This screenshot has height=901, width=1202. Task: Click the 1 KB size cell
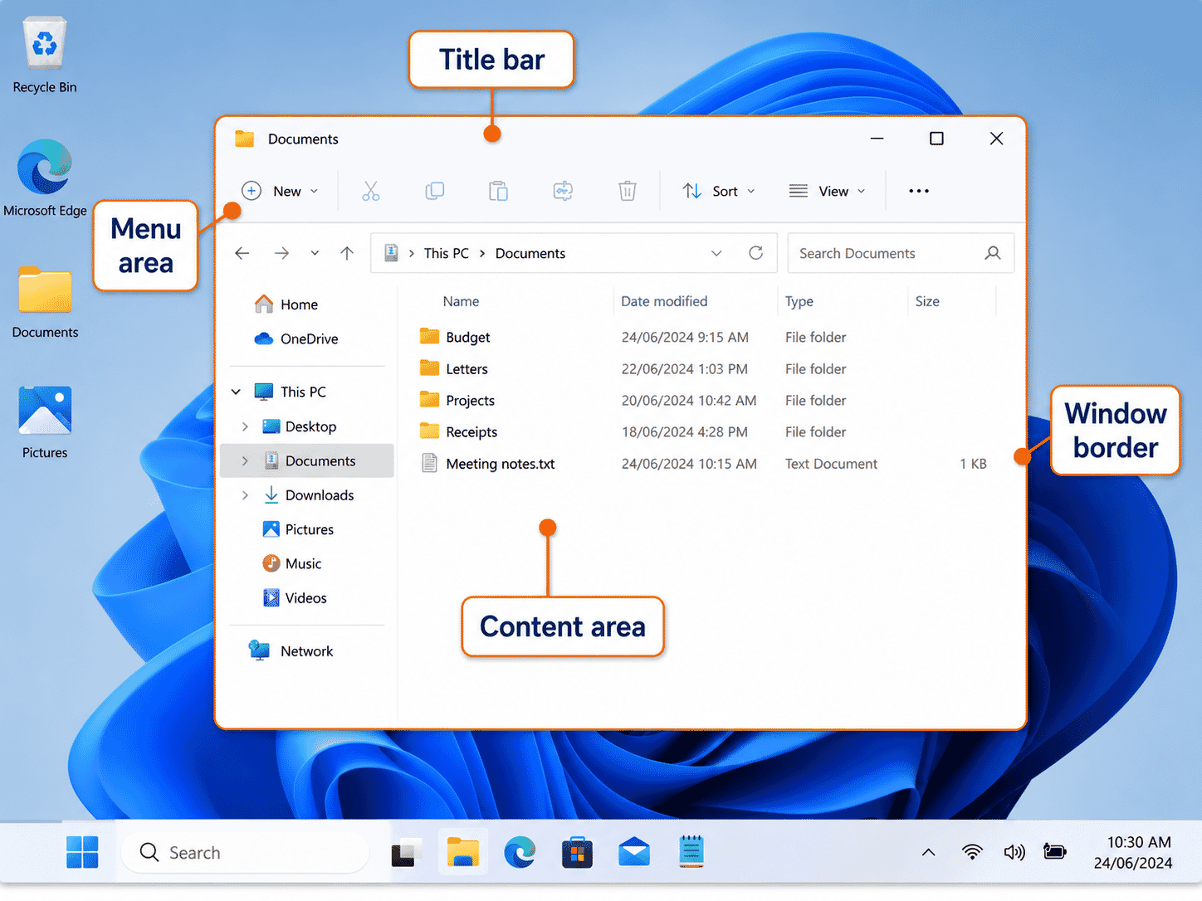[x=973, y=464]
